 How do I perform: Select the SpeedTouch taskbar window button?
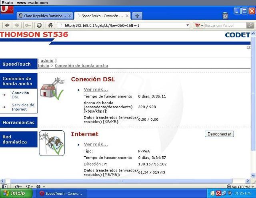(x=61, y=194)
